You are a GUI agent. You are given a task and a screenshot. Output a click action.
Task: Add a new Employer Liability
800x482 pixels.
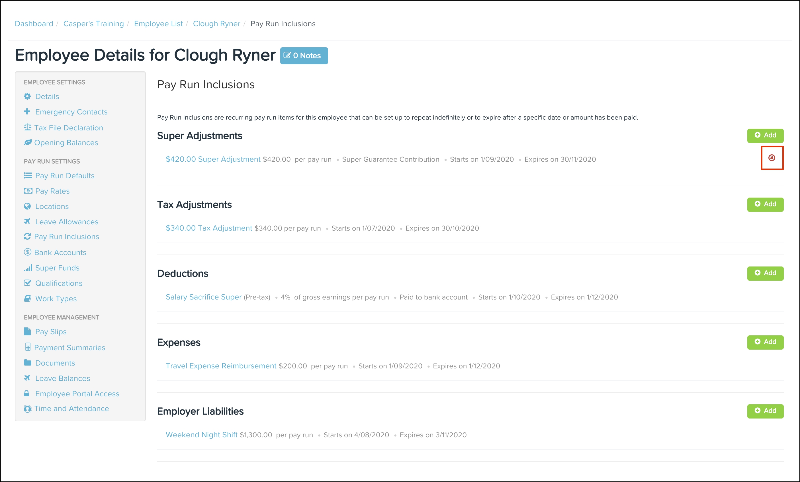[x=765, y=411]
